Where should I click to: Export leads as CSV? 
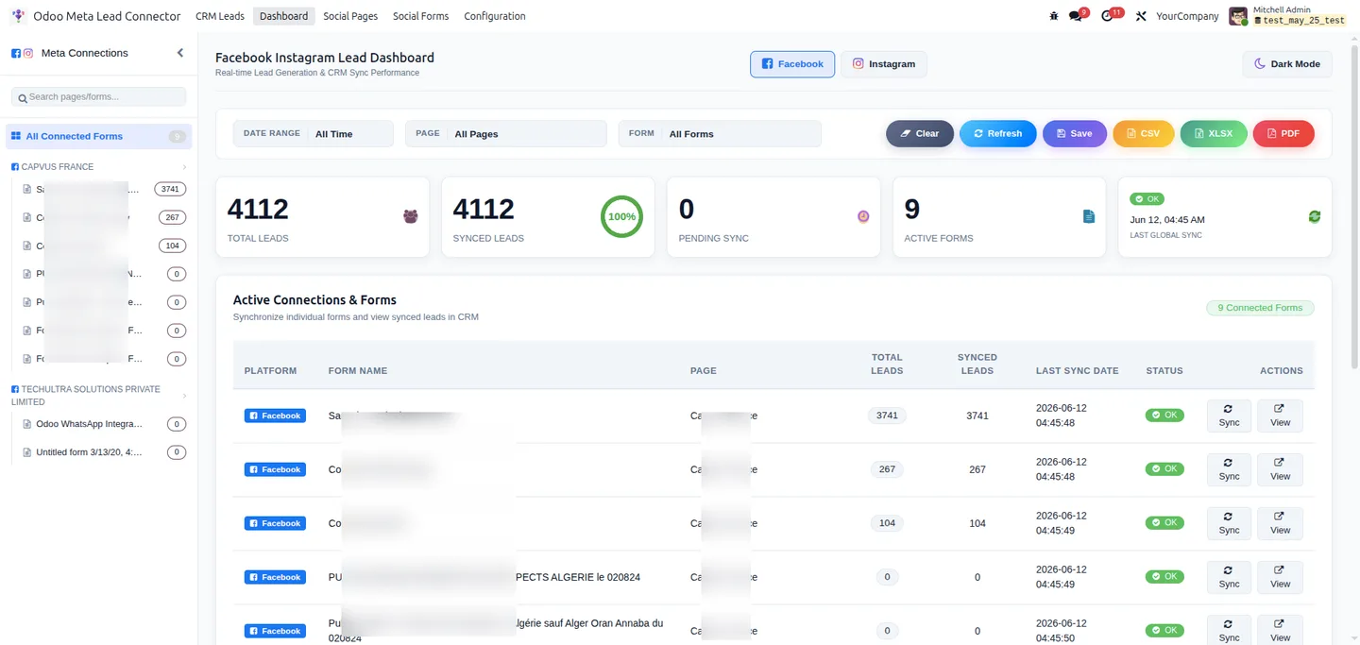point(1144,134)
